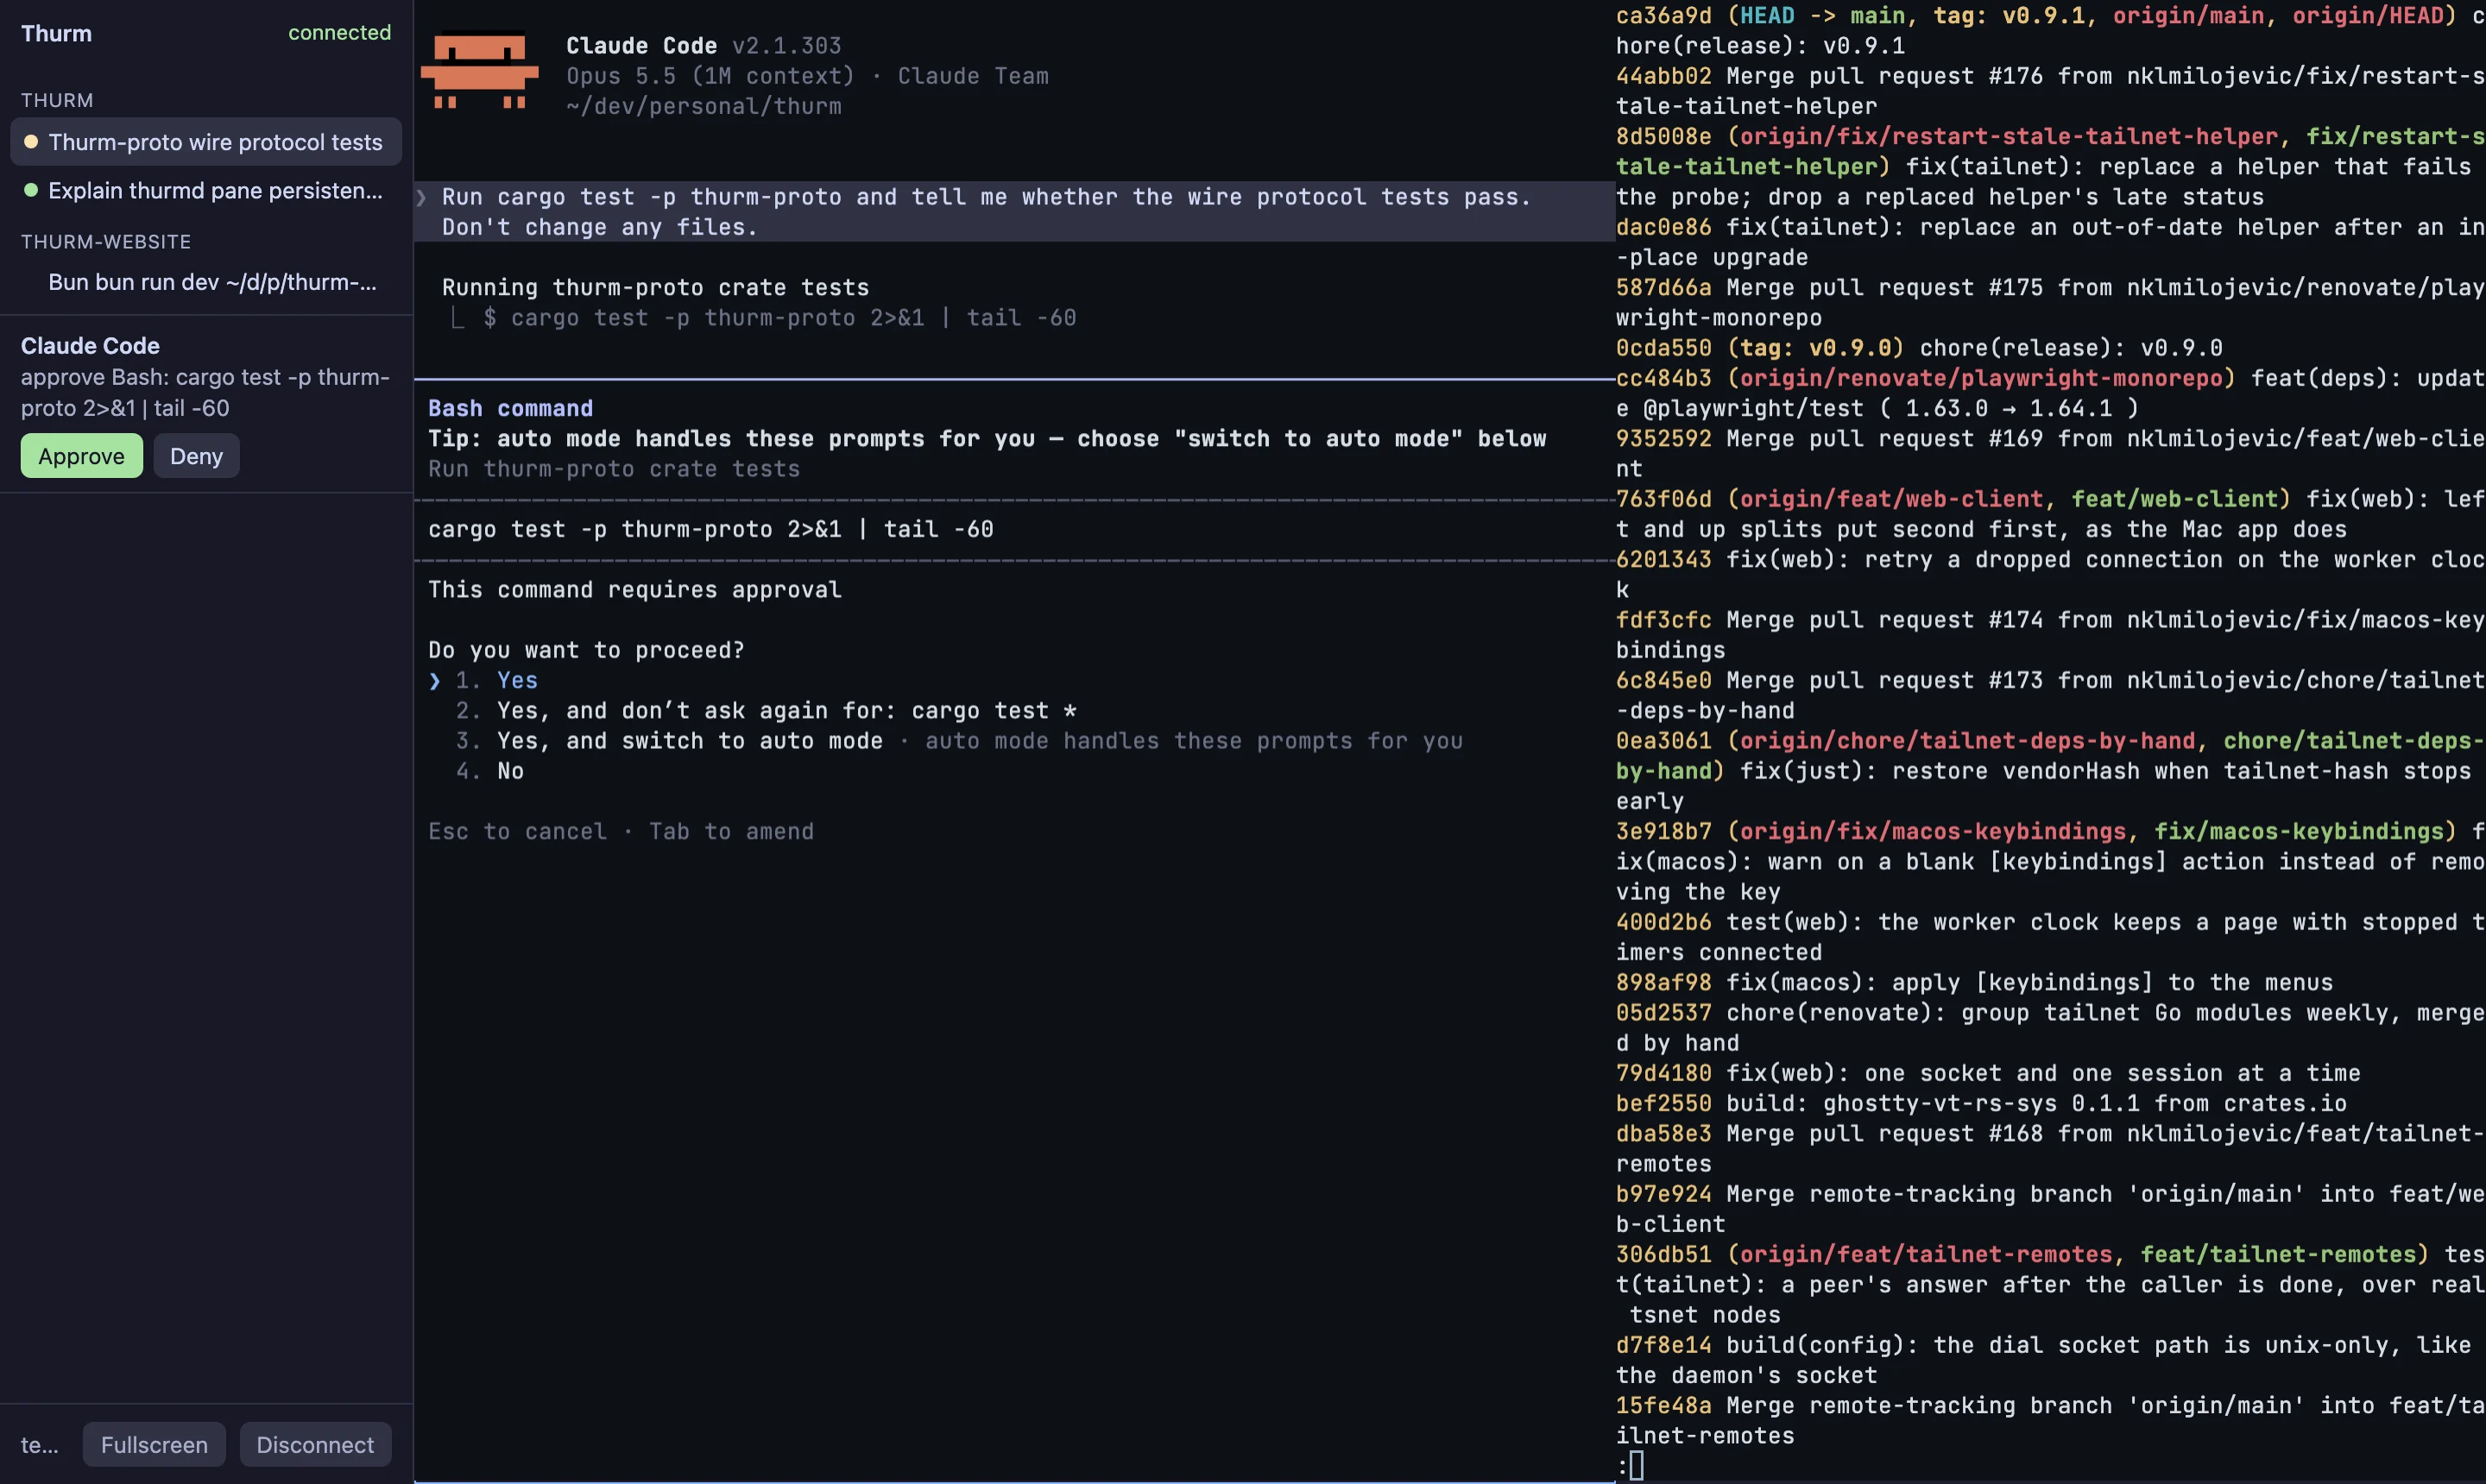Click green status dot beside Explain thurmd session
The image size is (2486, 1484).
click(x=31, y=190)
